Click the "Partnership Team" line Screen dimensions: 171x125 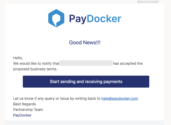28,110
